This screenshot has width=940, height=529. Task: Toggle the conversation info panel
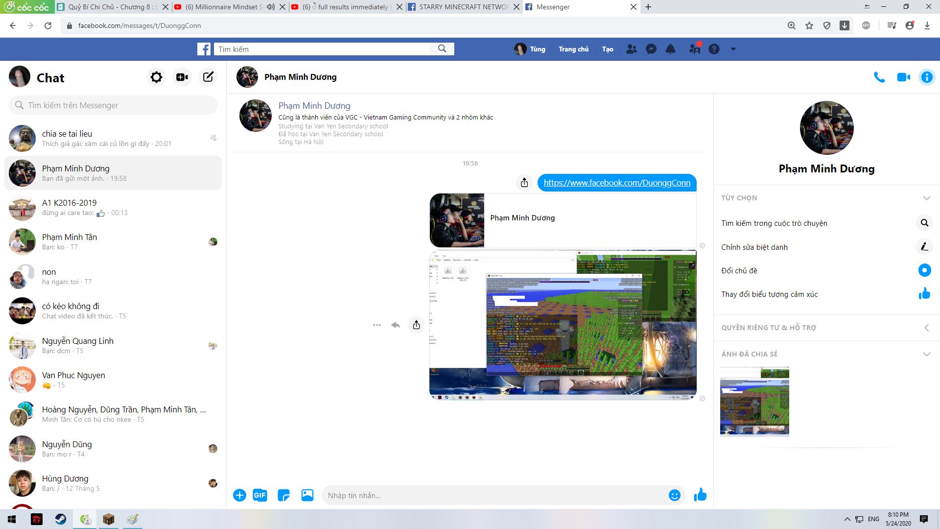(x=926, y=77)
